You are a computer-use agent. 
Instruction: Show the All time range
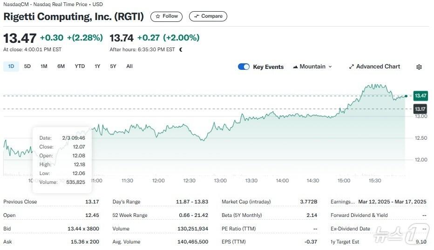129,66
